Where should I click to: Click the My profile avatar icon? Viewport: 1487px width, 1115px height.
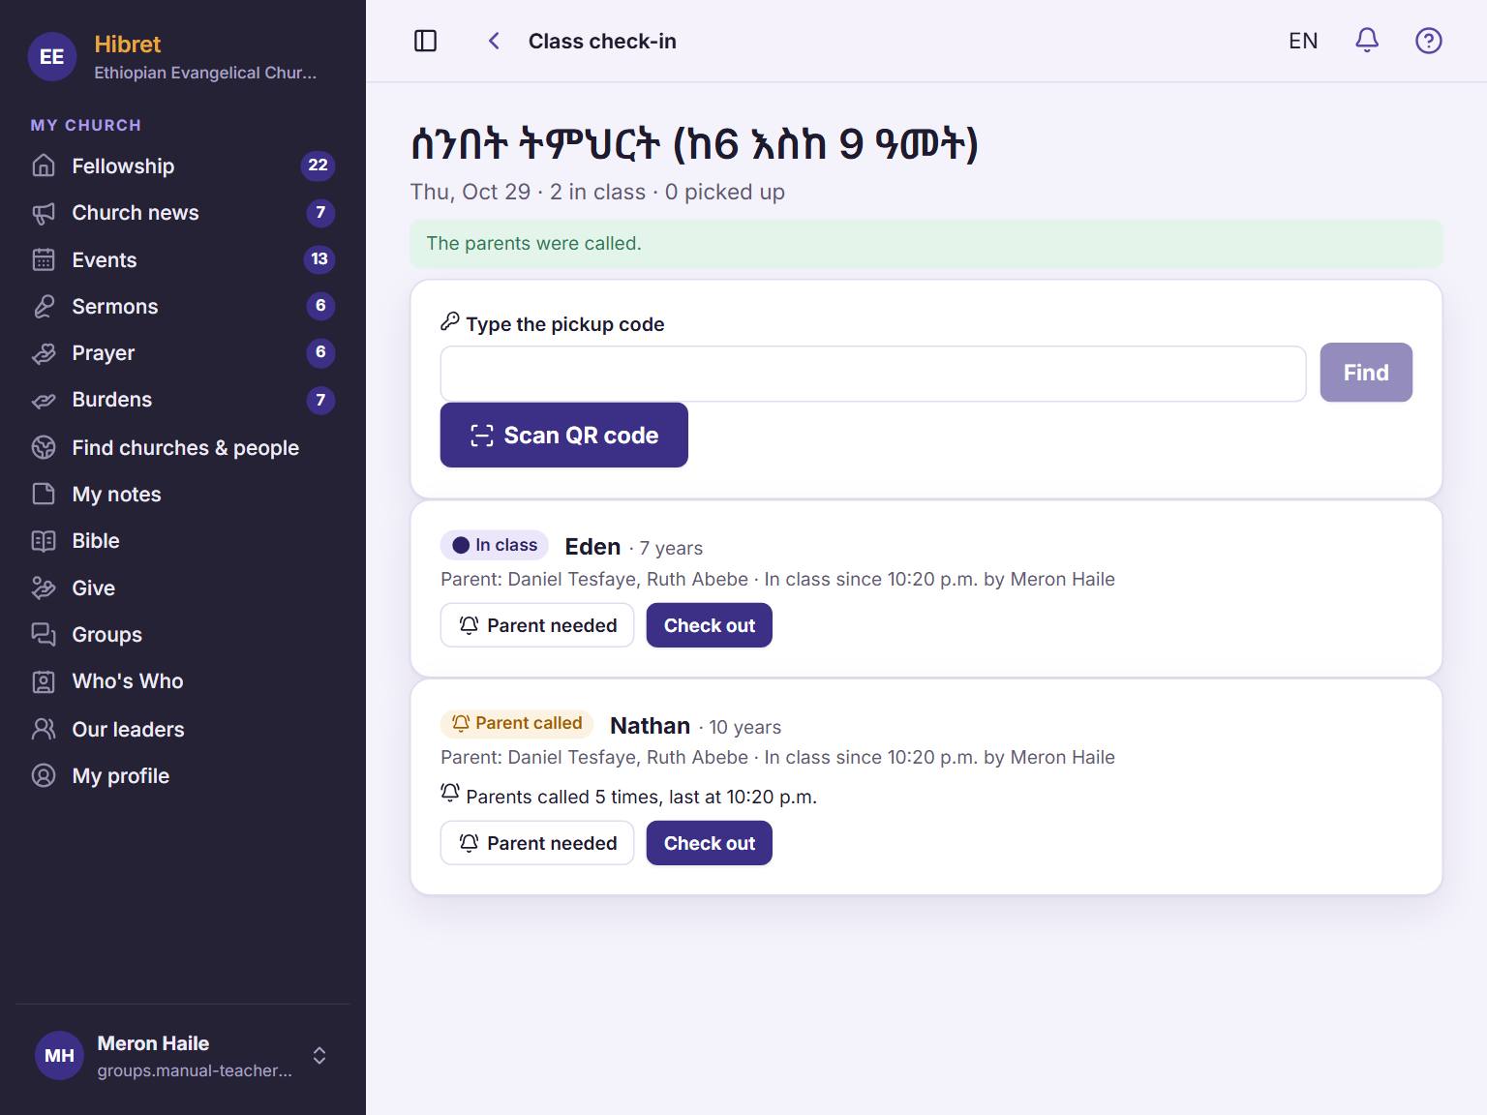click(44, 775)
